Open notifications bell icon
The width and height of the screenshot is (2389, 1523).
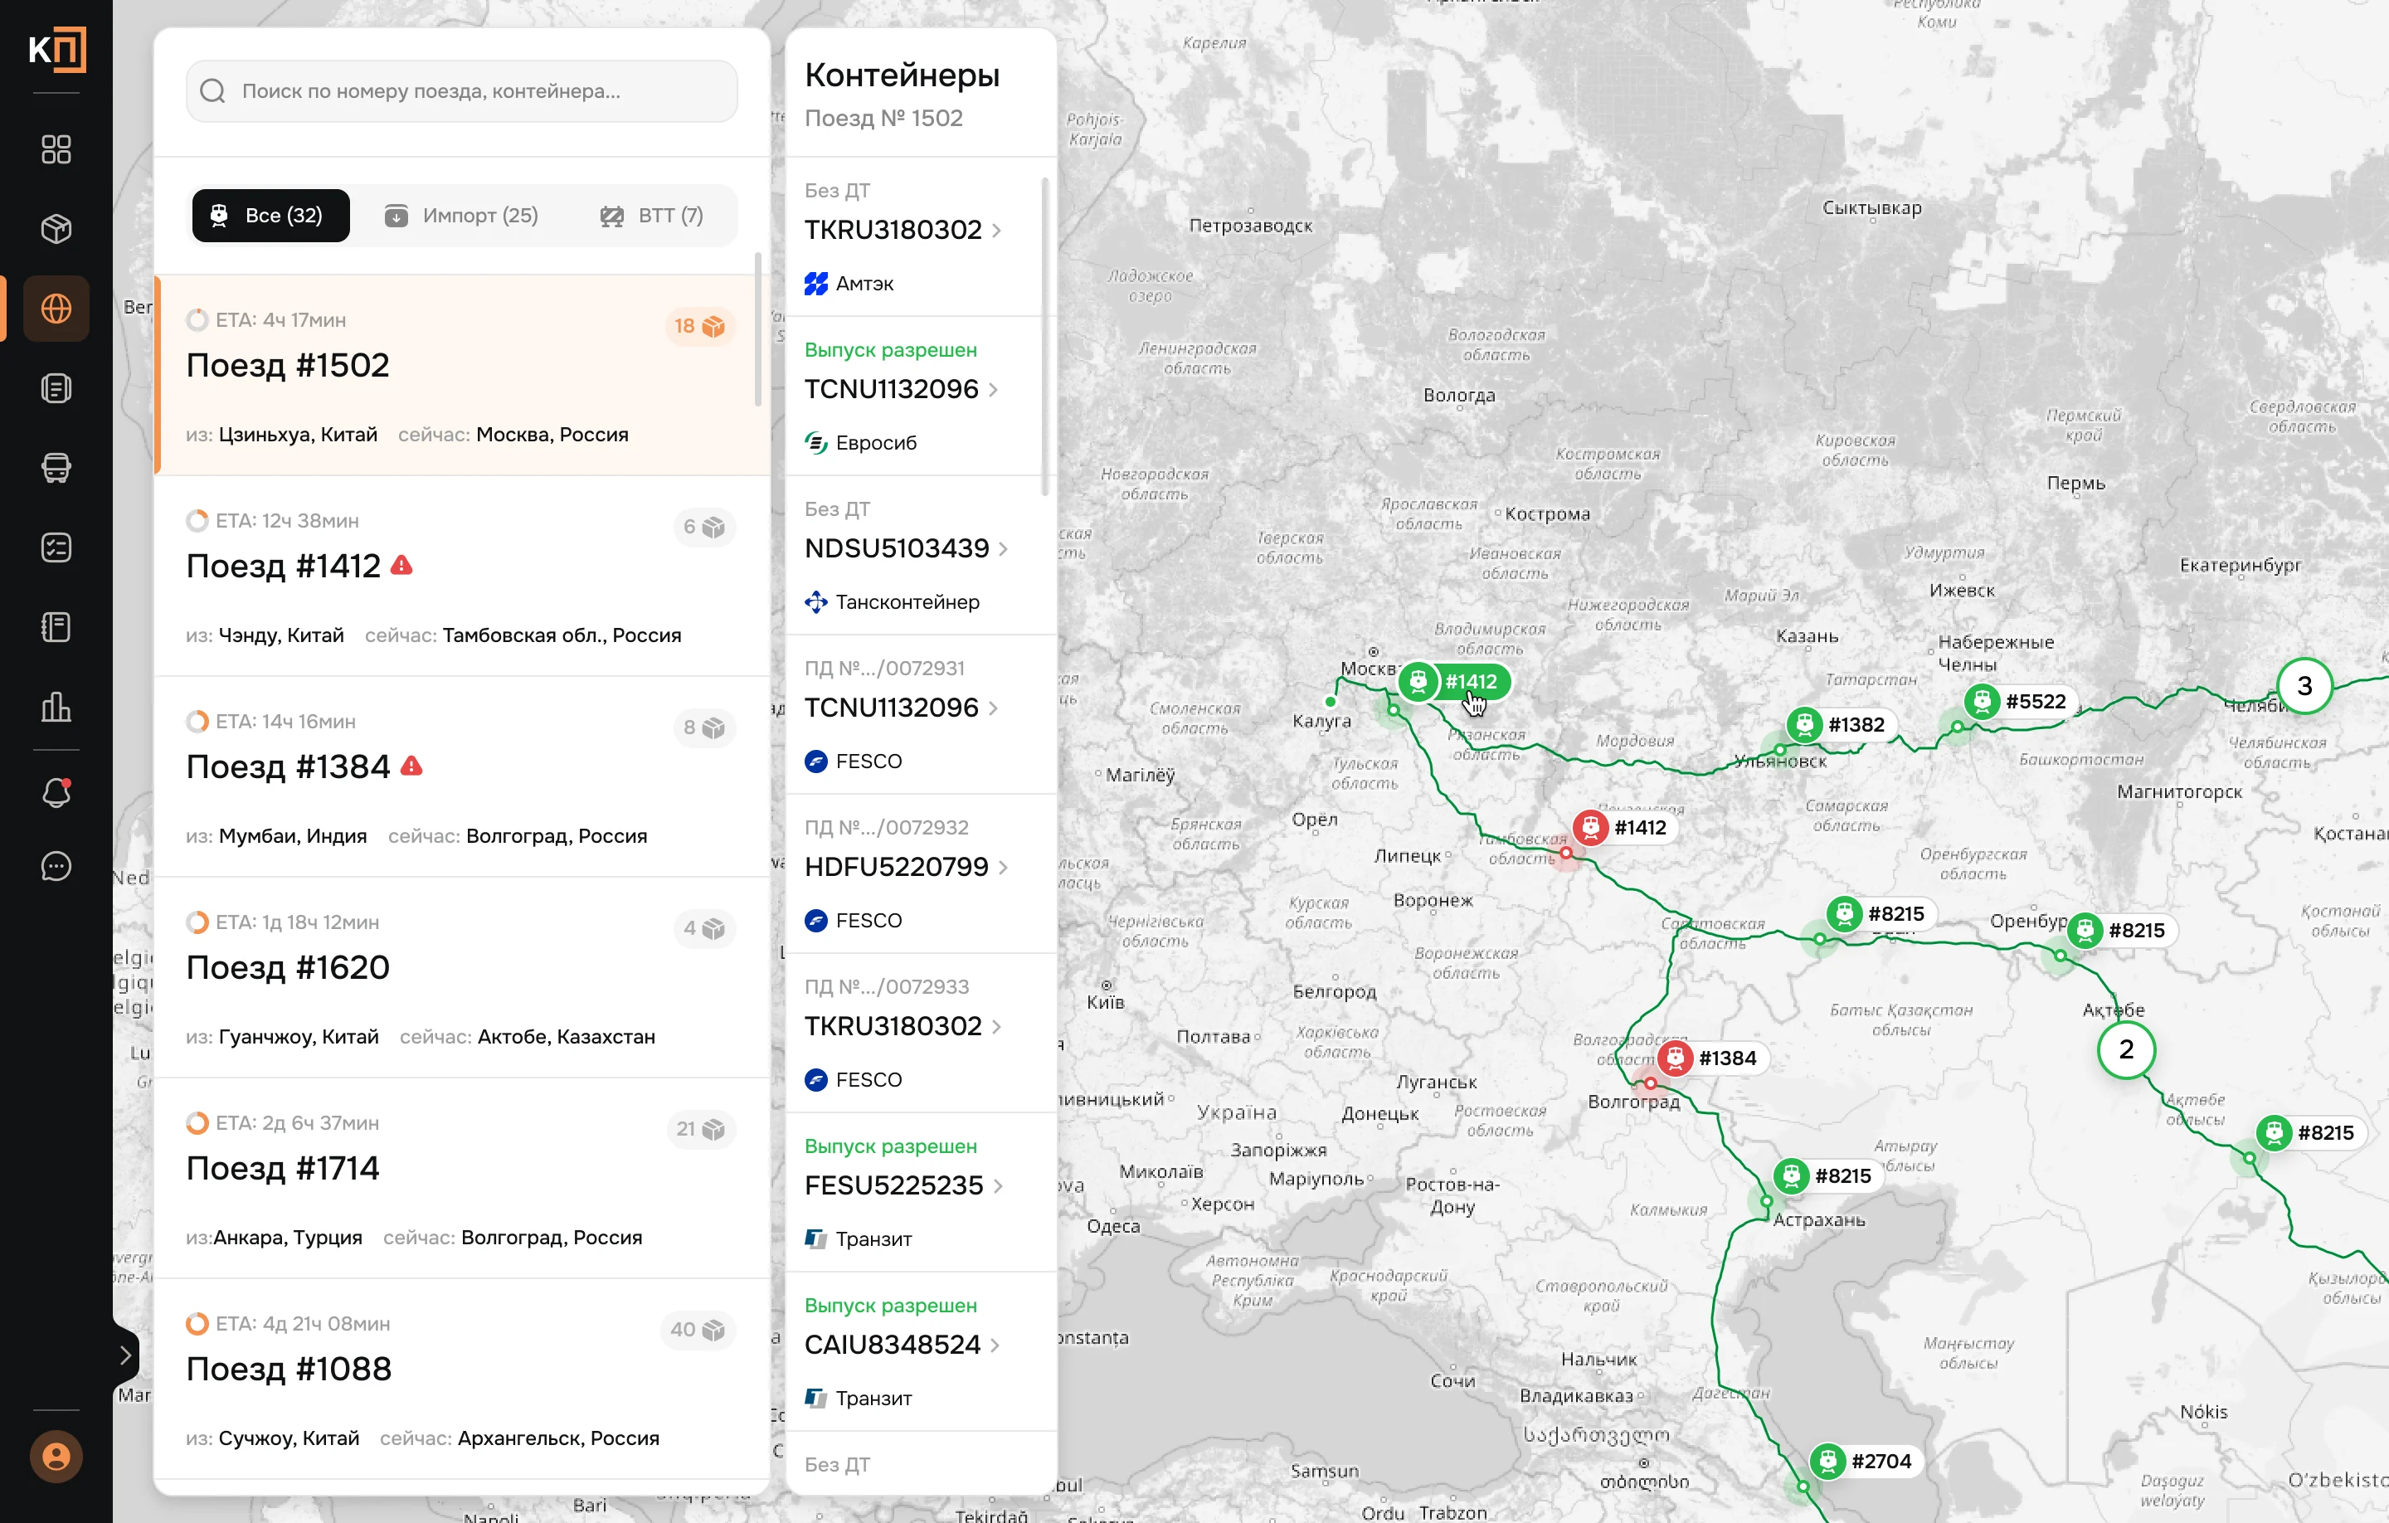click(x=56, y=791)
